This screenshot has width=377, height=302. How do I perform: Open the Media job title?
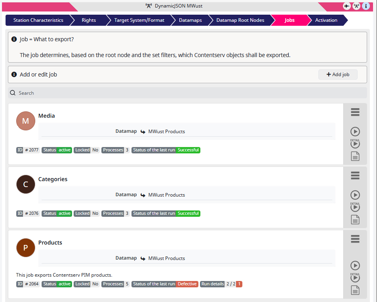(47, 116)
